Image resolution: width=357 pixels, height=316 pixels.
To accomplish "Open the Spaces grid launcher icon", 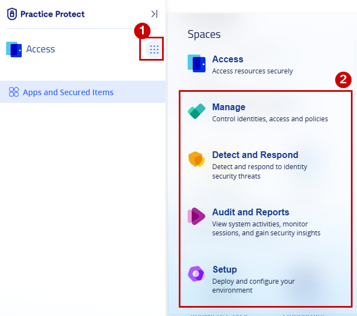I will (154, 50).
